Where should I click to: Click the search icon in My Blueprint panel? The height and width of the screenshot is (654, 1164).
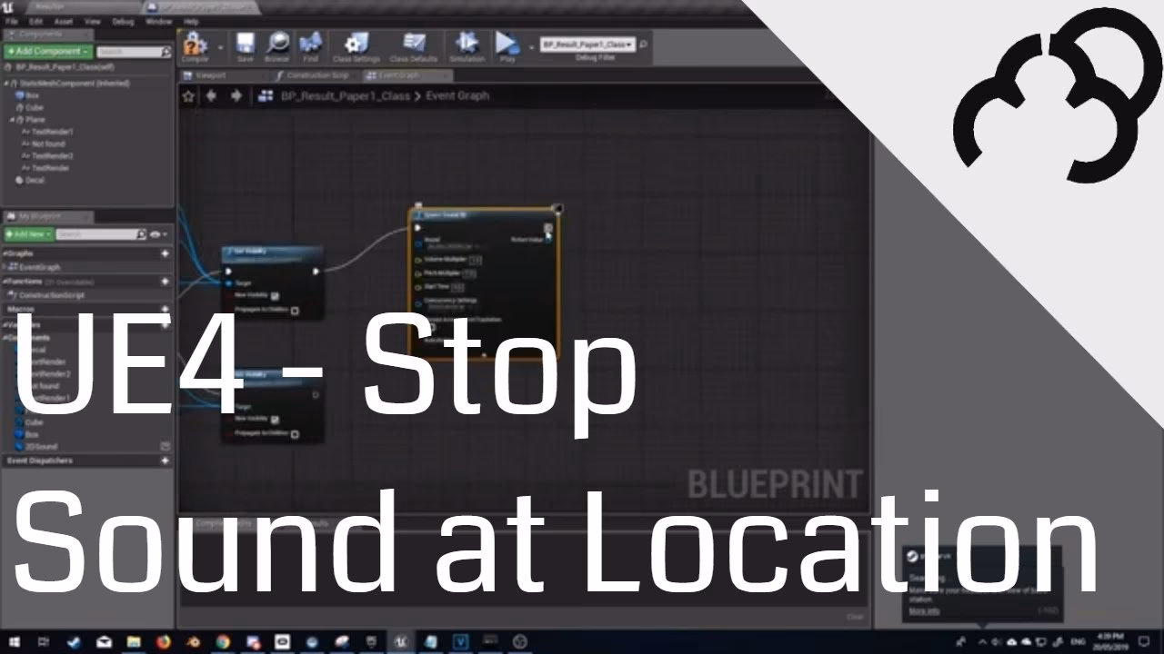pyautogui.click(x=141, y=234)
